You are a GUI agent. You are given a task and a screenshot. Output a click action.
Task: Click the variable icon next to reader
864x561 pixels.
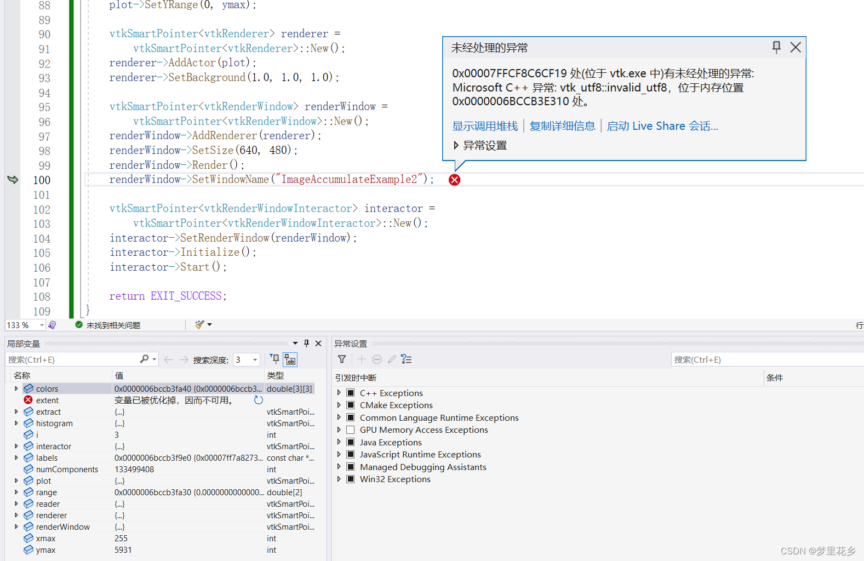pos(28,503)
